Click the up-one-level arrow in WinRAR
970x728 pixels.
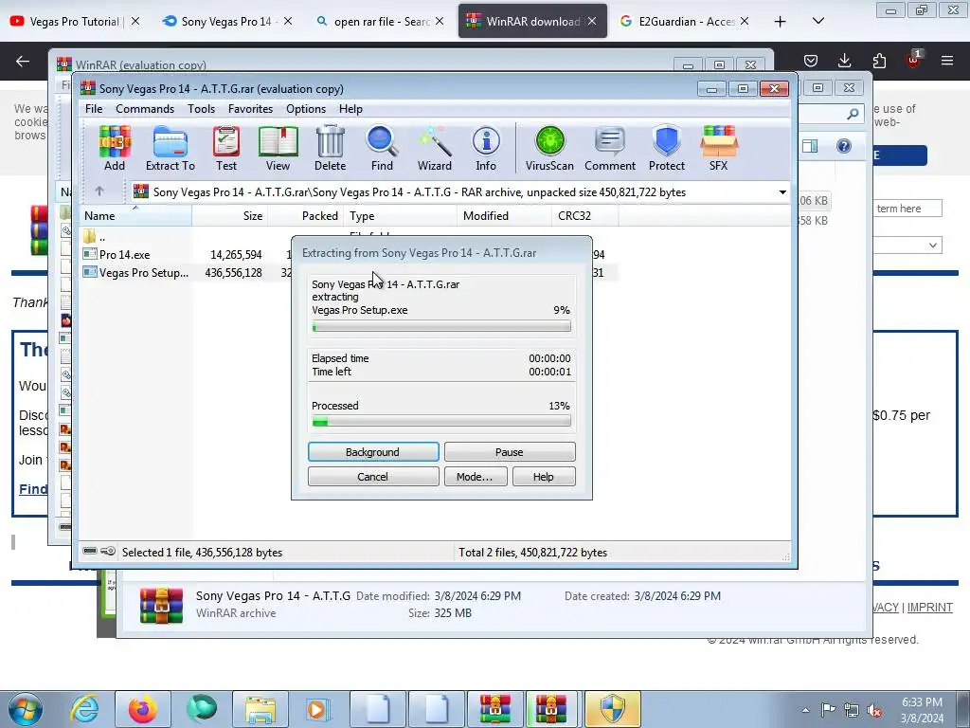tap(99, 191)
